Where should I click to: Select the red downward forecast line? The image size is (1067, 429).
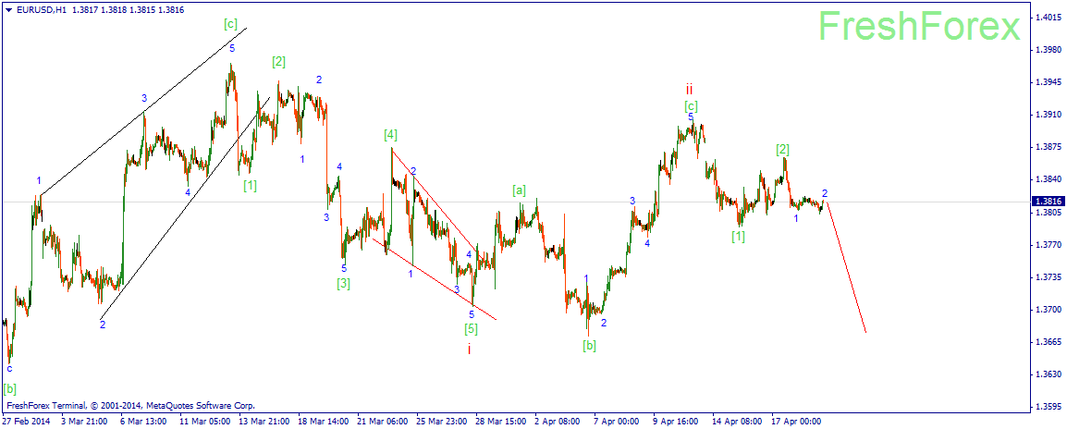tap(847, 267)
